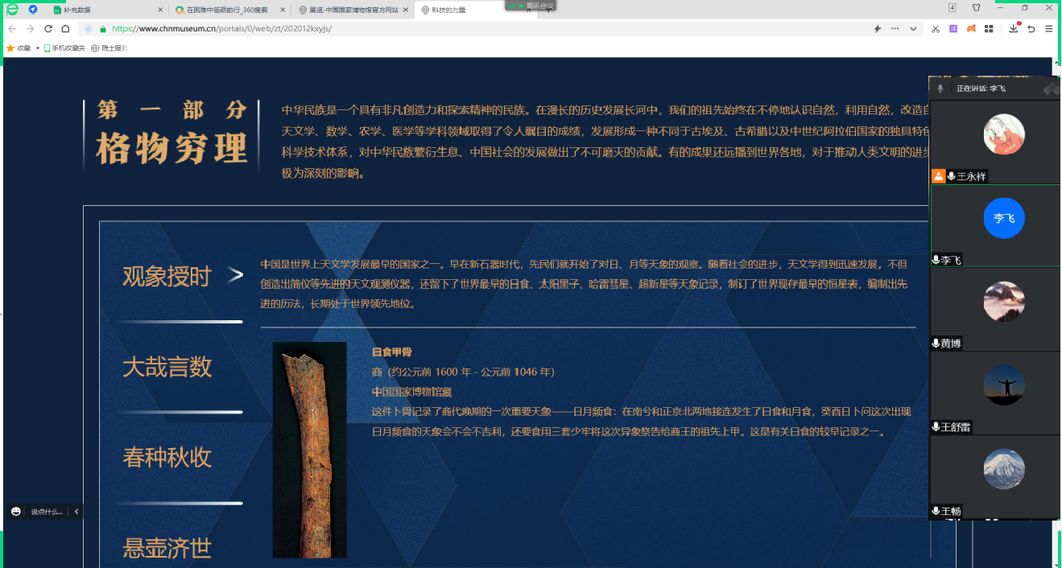This screenshot has width=1062, height=568.
Task: Close the 展览-中国国家博物馆 tab
Action: (405, 10)
